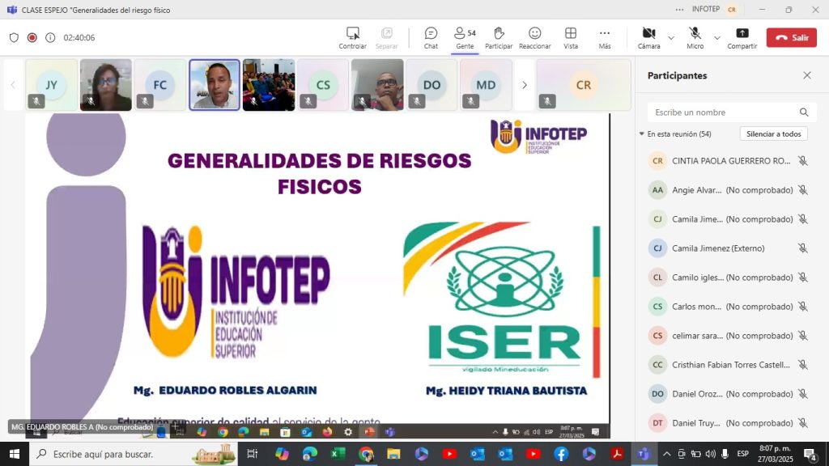Close the Participantes panel

click(807, 75)
